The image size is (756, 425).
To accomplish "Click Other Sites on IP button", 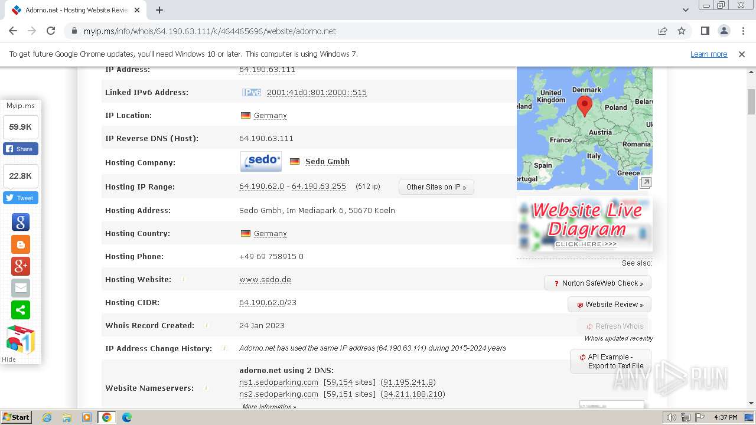I will pyautogui.click(x=436, y=187).
